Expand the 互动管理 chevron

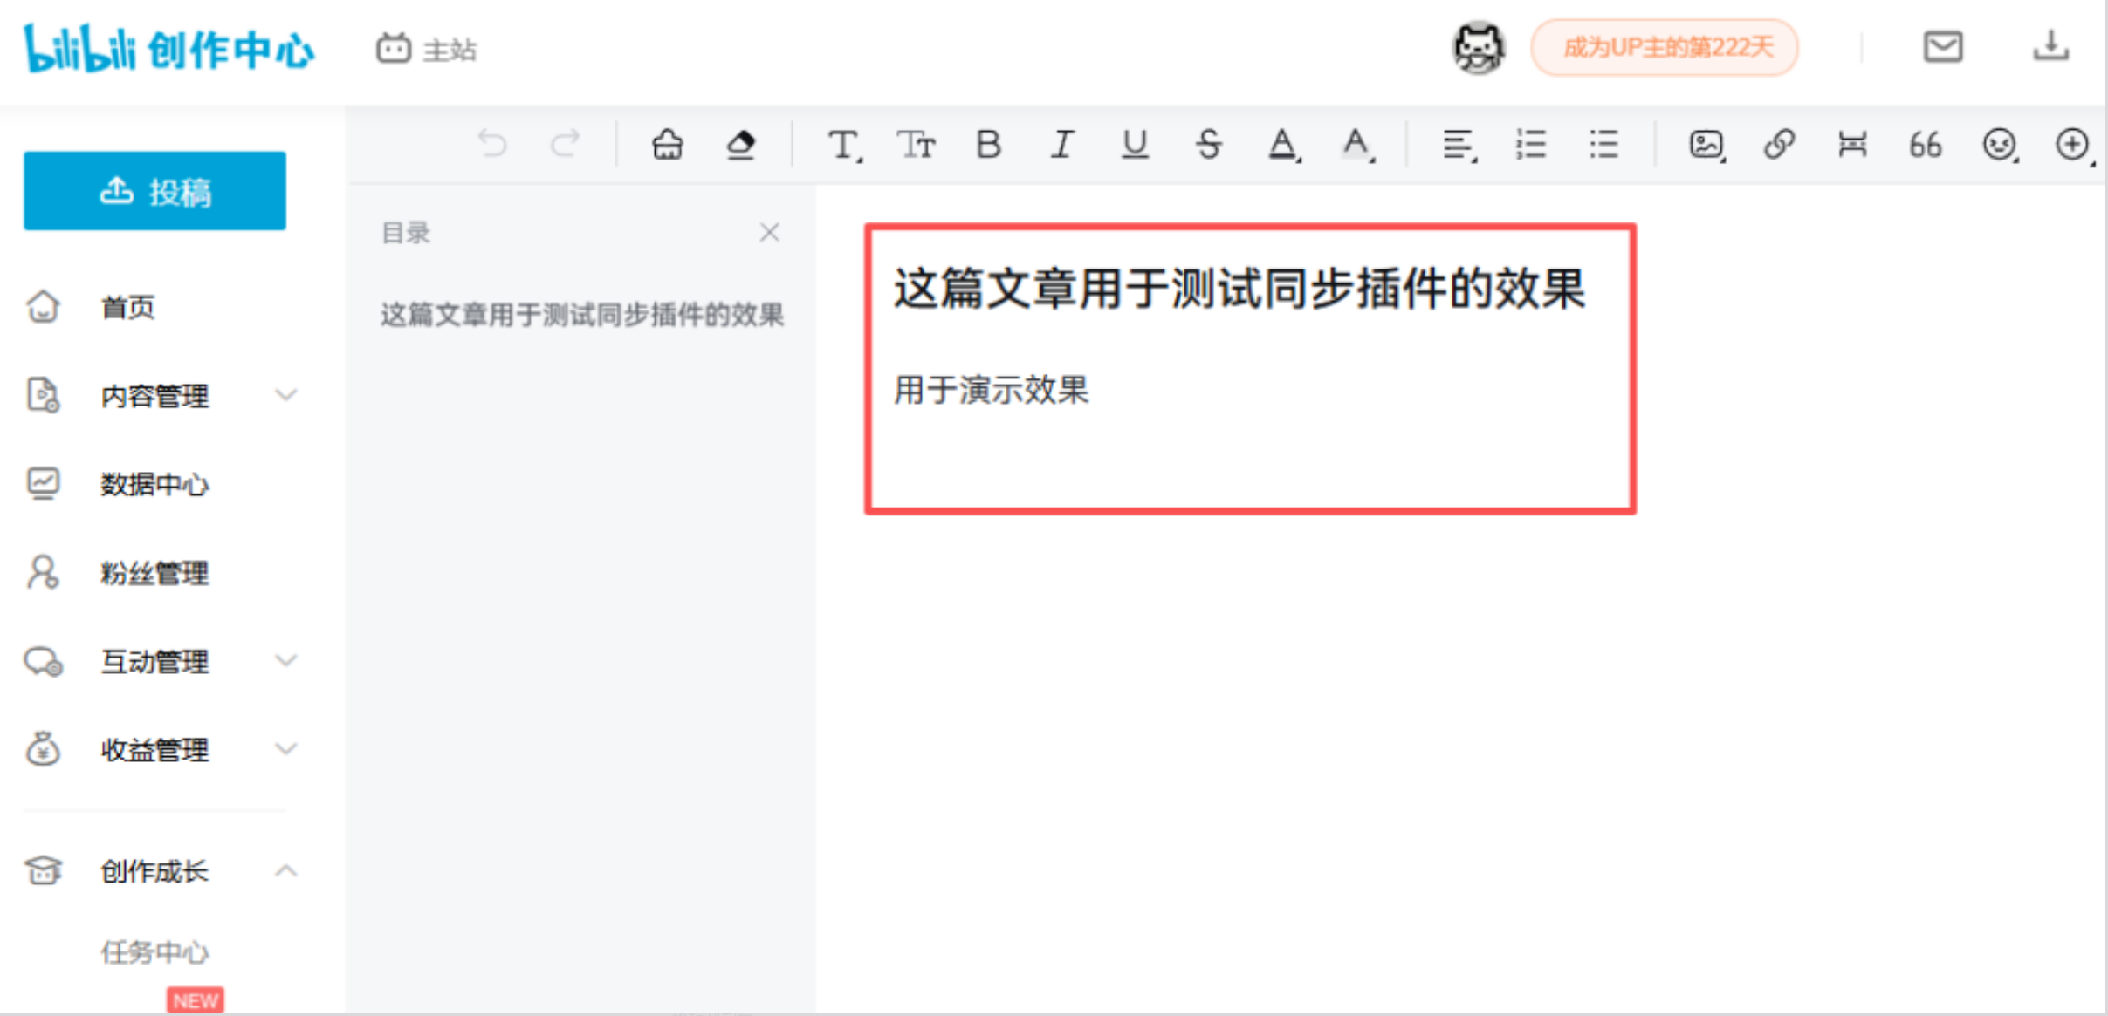pyautogui.click(x=286, y=660)
